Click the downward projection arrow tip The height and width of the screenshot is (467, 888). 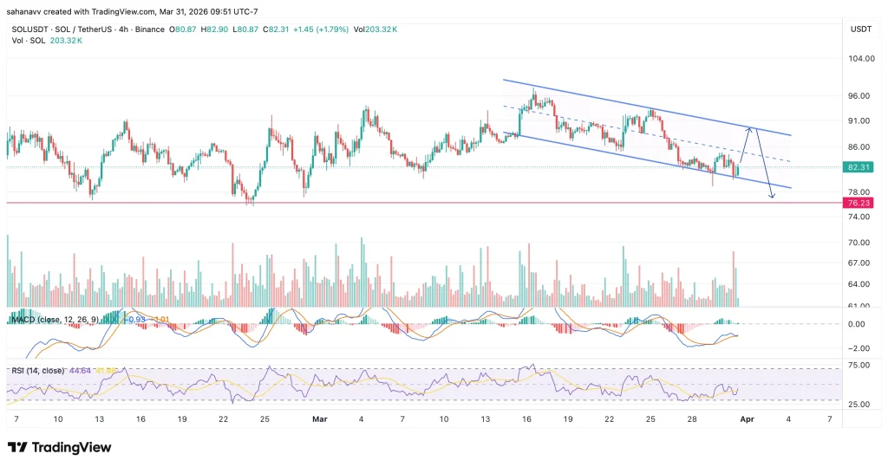point(770,198)
